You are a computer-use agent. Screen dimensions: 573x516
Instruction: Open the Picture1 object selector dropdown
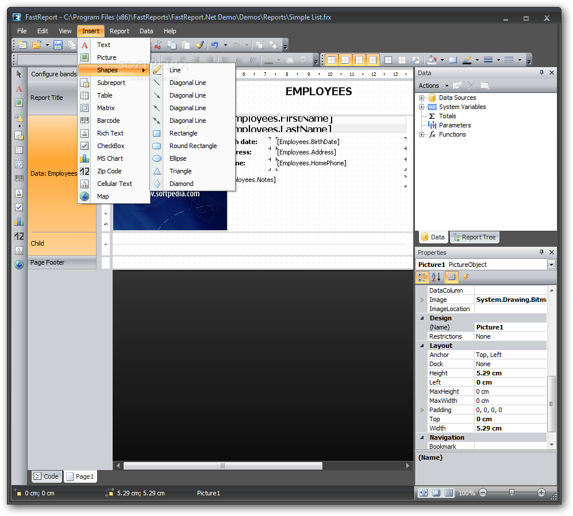551,265
